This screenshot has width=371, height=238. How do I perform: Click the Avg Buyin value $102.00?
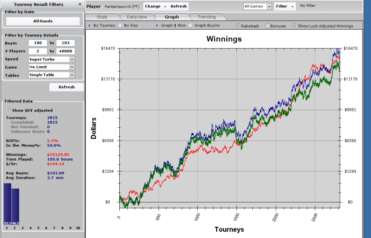pos(56,173)
